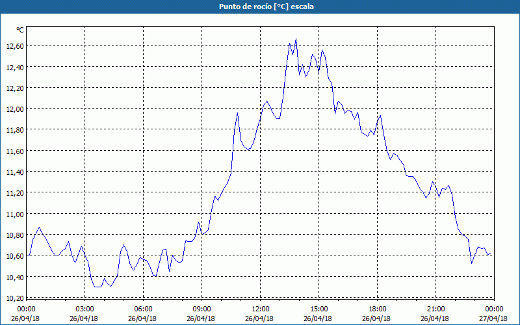Click the 10,80 y-axis value
Image resolution: width=520 pixels, height=325 pixels.
click(15, 235)
